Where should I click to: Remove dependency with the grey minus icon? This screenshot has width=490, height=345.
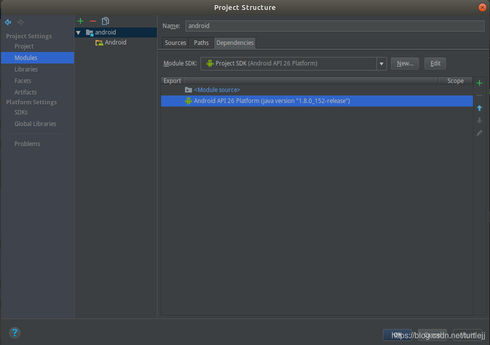pyautogui.click(x=479, y=95)
